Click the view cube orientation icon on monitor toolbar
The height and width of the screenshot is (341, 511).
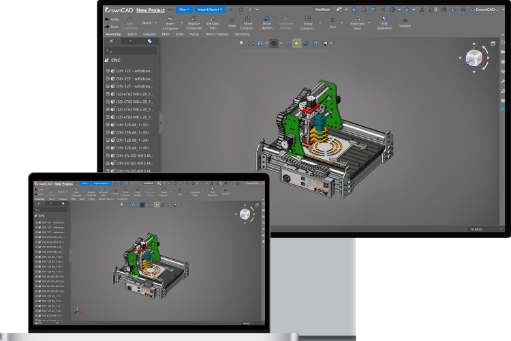point(260,43)
